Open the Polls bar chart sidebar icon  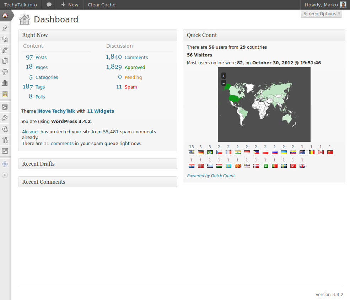pyautogui.click(x=5, y=83)
